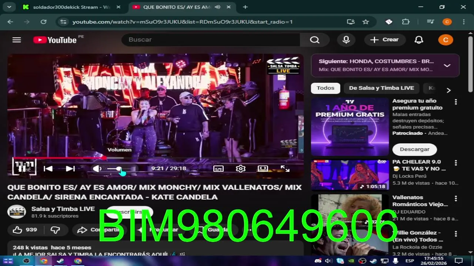Open the Vallenatos Románticos Viejos video title

pyautogui.click(x=420, y=201)
